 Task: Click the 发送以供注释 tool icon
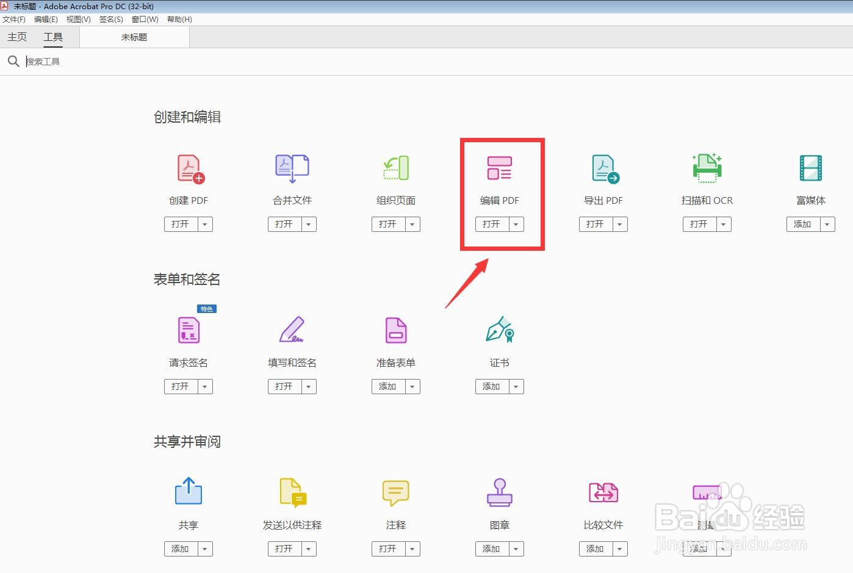click(x=293, y=492)
